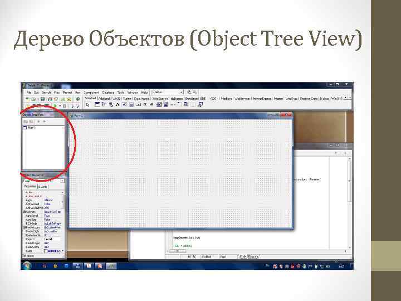Open the Tools menu
The height and width of the screenshot is (301, 401).
[121, 93]
